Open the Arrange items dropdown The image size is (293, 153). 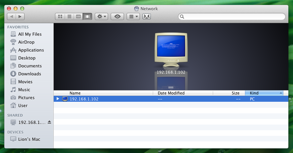click(x=133, y=17)
